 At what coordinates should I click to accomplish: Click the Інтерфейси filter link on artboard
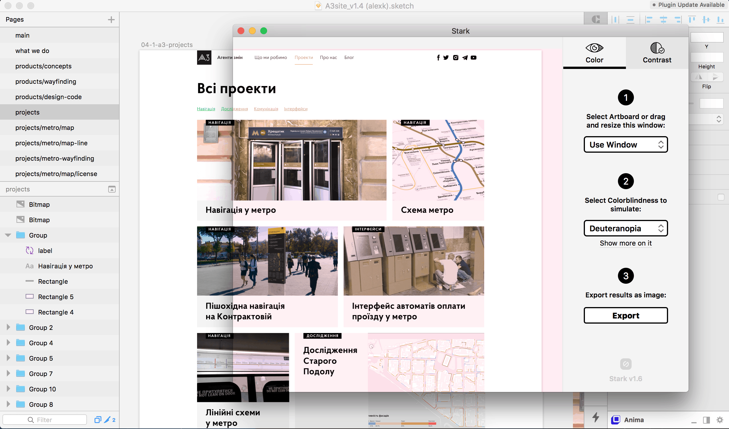click(296, 109)
